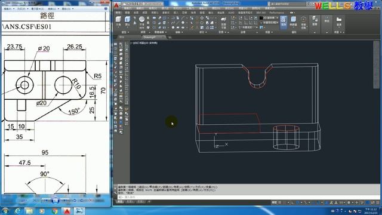This screenshot has height=215, width=382.
Task: Open the Print (列印) menu in Photo Viewer
Action: [x=22, y=8]
